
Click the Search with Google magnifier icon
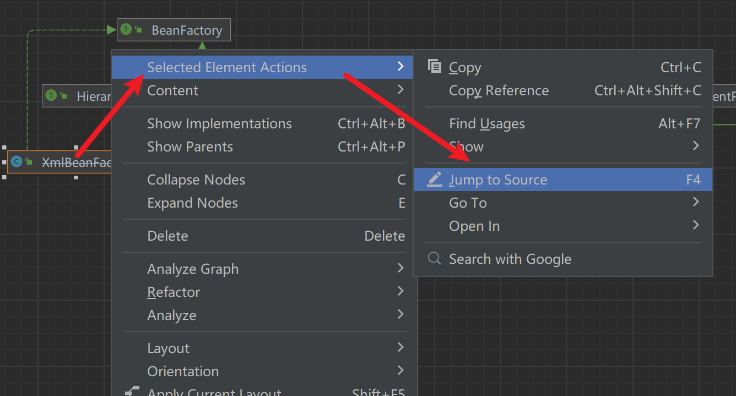[x=435, y=258]
